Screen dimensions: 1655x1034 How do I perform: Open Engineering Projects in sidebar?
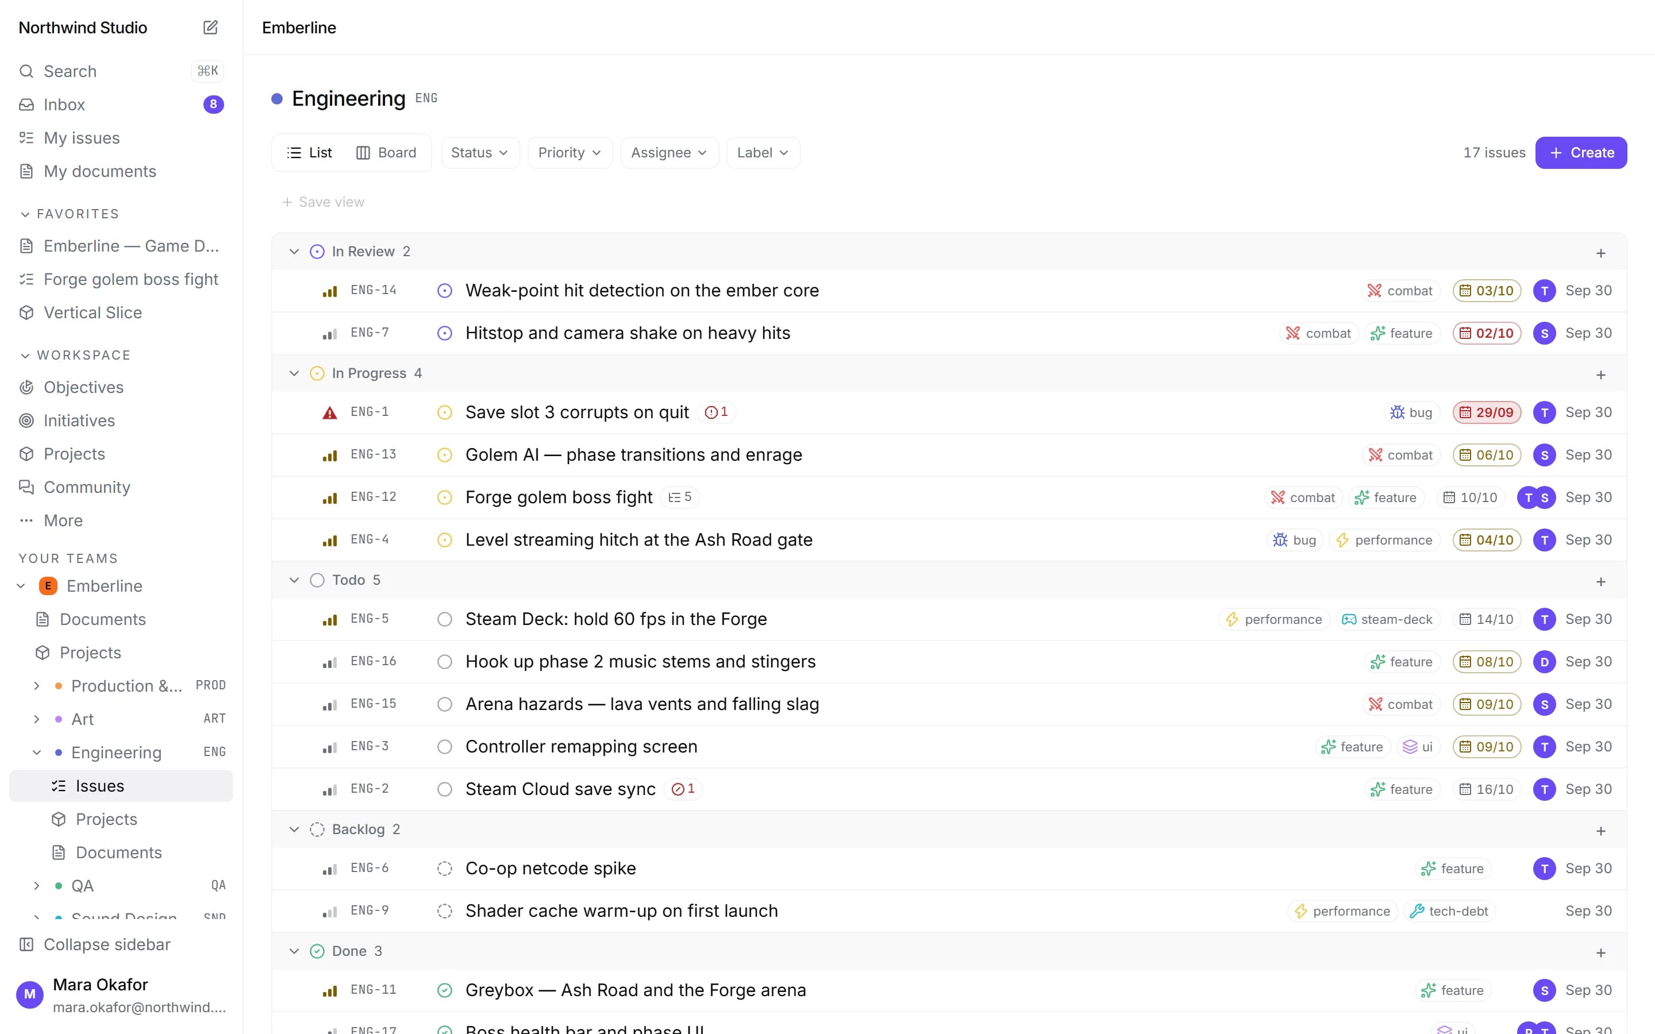(121, 819)
